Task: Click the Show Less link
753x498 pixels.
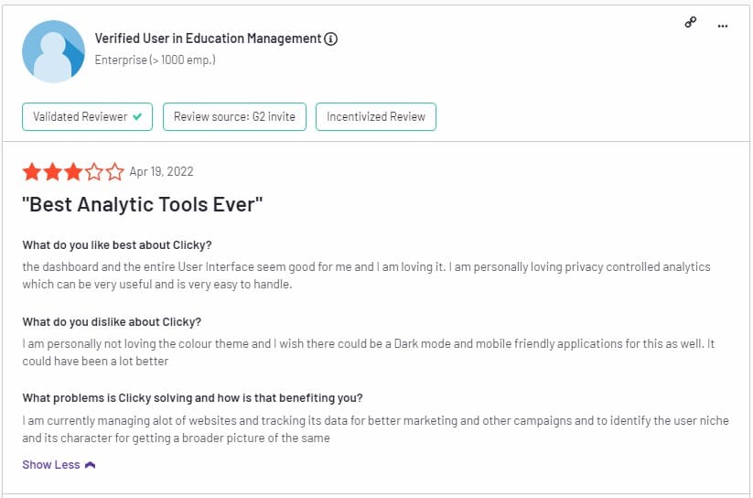Action: [x=51, y=465]
